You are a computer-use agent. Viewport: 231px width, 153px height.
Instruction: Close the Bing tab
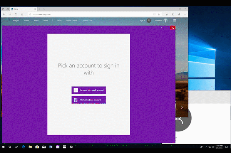(35, 9)
